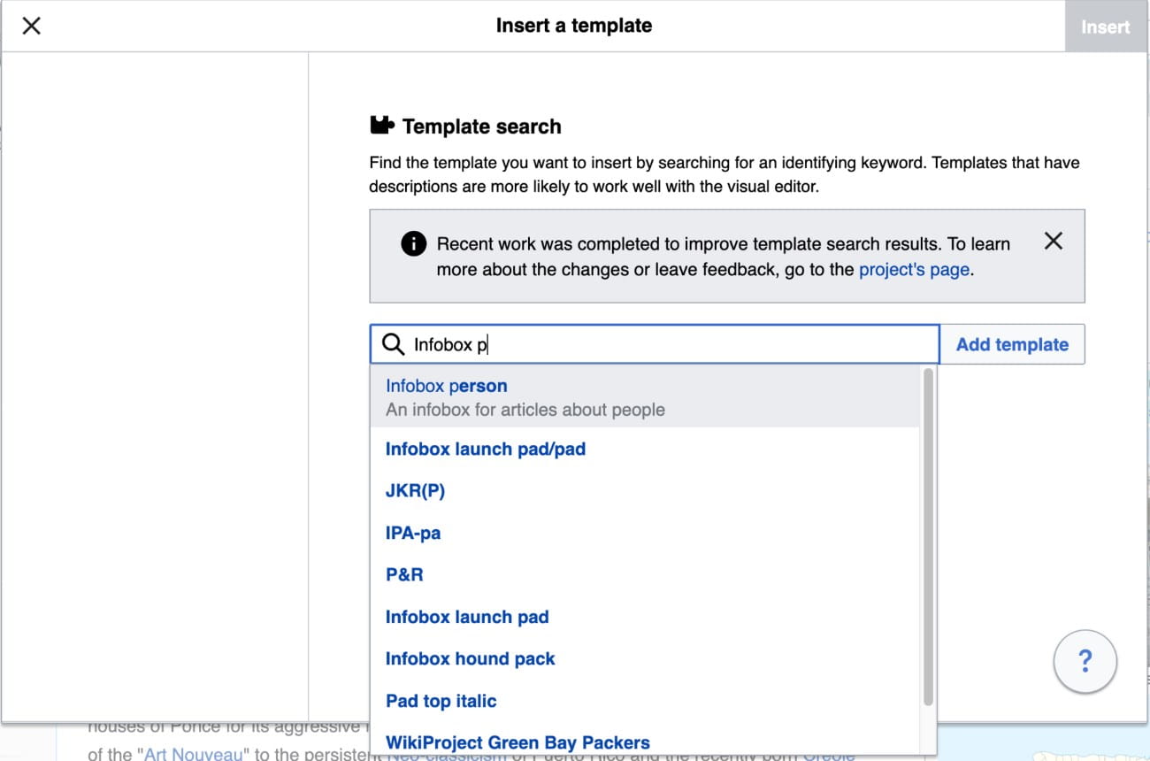Dismiss the template search info notice
Screen dimensions: 1150x761
(x=1053, y=241)
